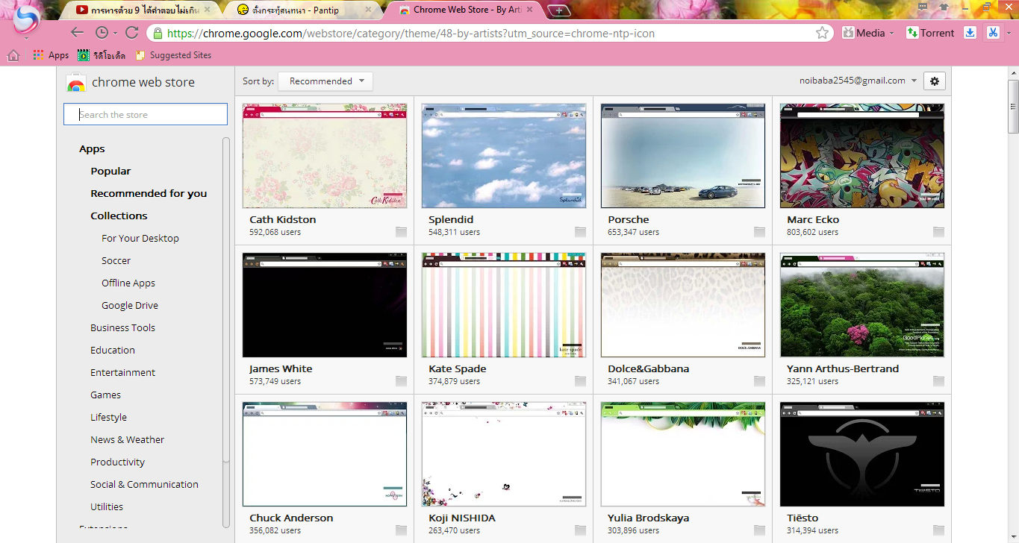Viewport: 1019px width, 543px height.
Task: Browse the Productivity category
Action: 117,462
